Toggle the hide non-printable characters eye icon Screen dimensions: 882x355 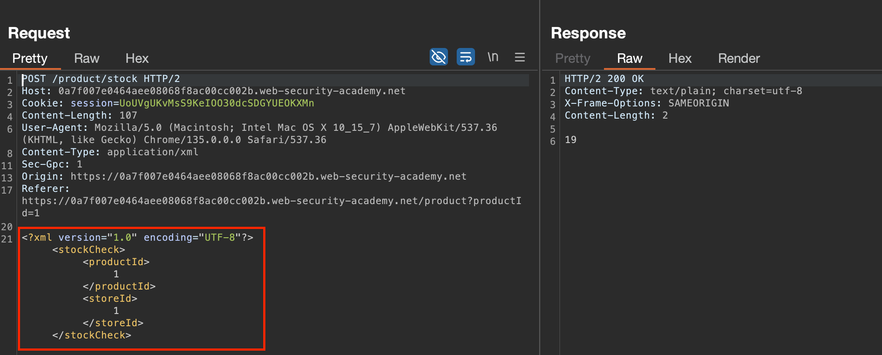438,57
